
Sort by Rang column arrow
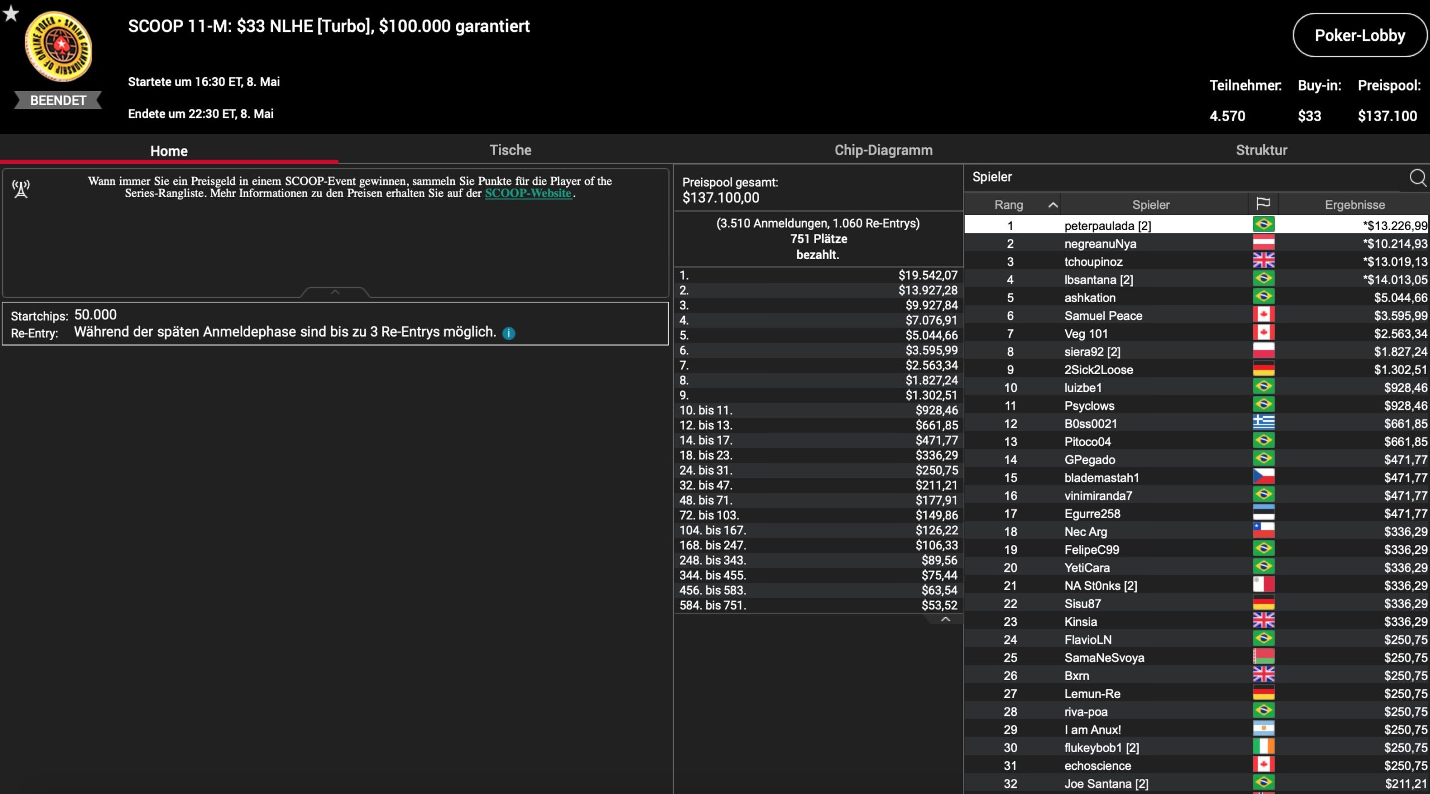pyautogui.click(x=1052, y=205)
